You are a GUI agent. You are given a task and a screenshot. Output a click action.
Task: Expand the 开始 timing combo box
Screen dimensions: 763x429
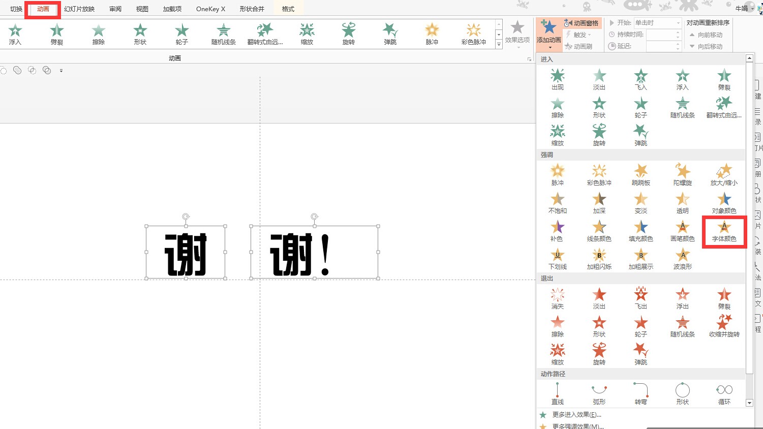coord(678,23)
